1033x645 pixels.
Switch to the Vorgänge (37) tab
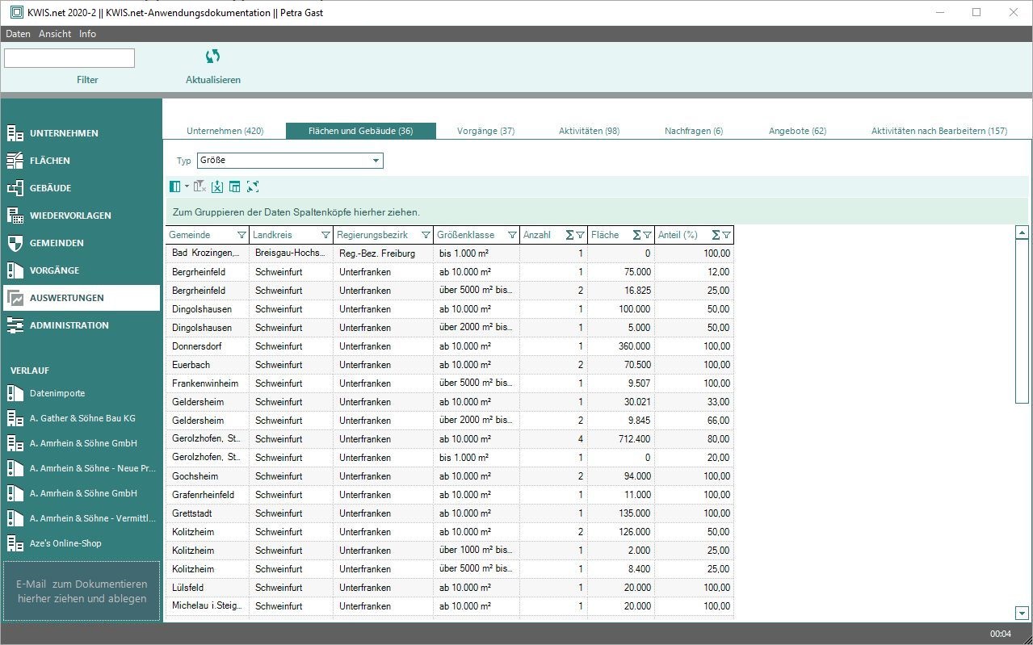(x=485, y=131)
